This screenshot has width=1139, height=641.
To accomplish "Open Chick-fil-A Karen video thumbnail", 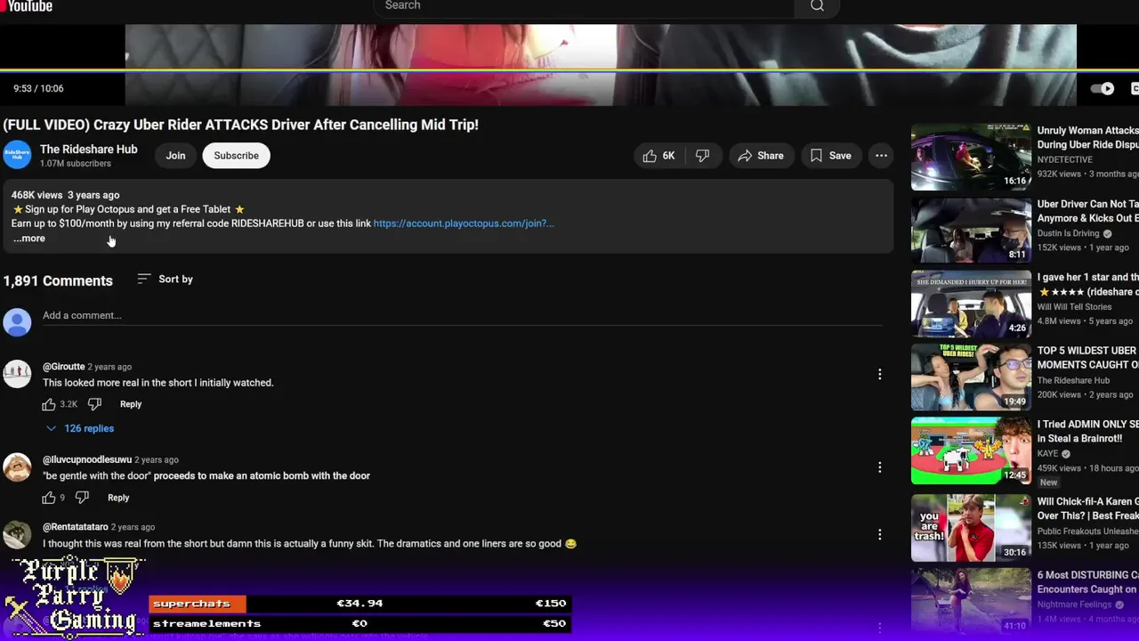I will coord(971,528).
